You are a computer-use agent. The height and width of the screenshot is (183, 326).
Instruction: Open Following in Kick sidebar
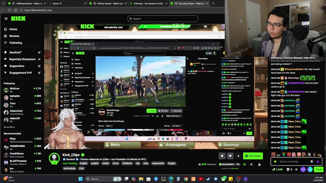pyautogui.click(x=16, y=43)
